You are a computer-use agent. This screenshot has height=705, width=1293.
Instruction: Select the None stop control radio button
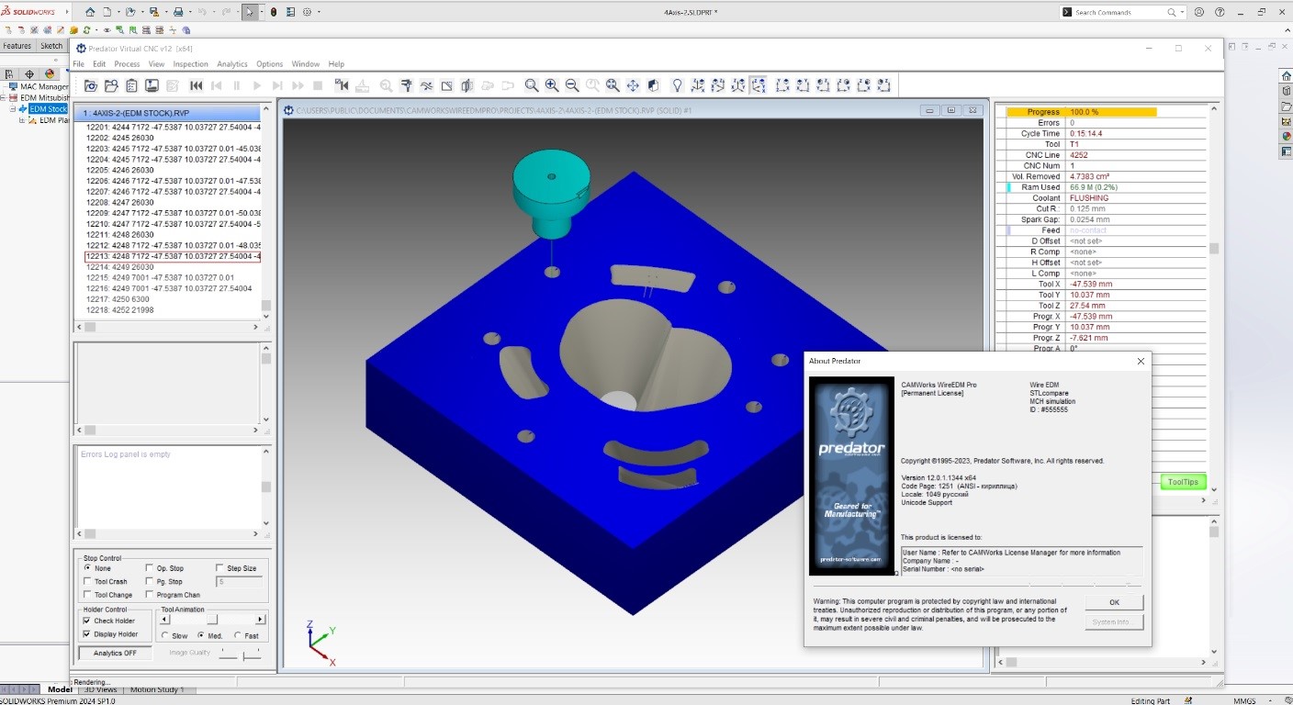[87, 568]
